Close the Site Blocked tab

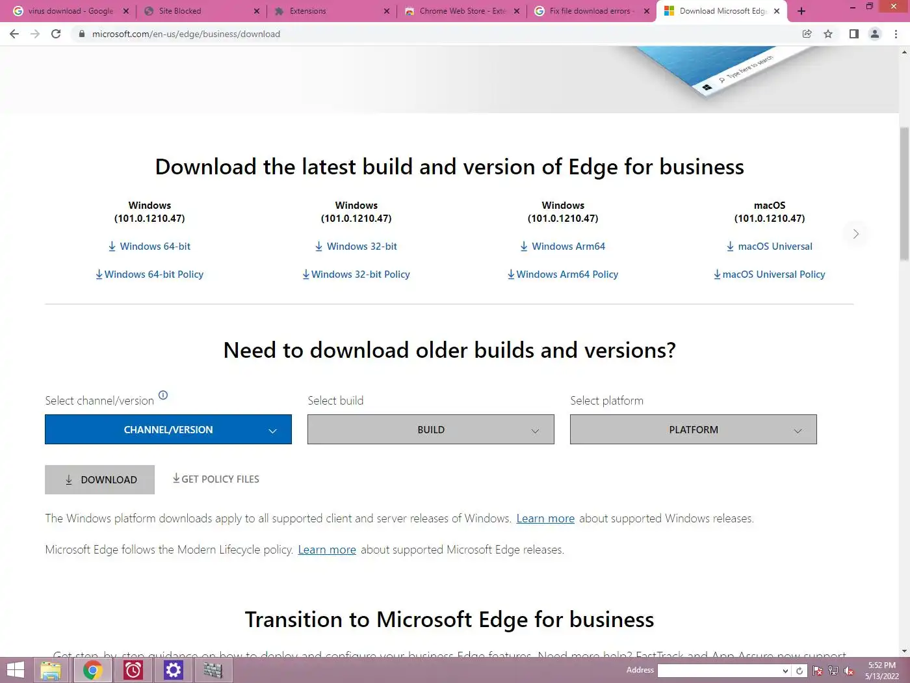[256, 11]
